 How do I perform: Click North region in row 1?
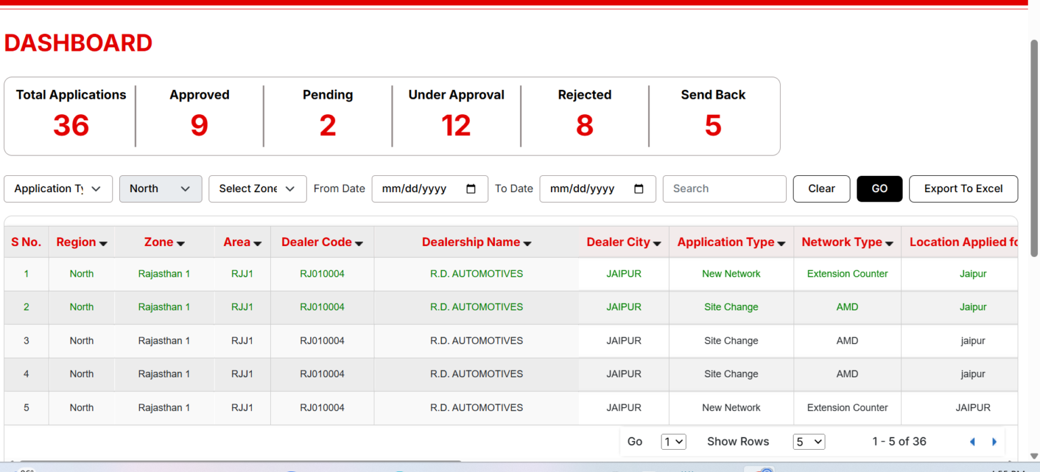(81, 274)
